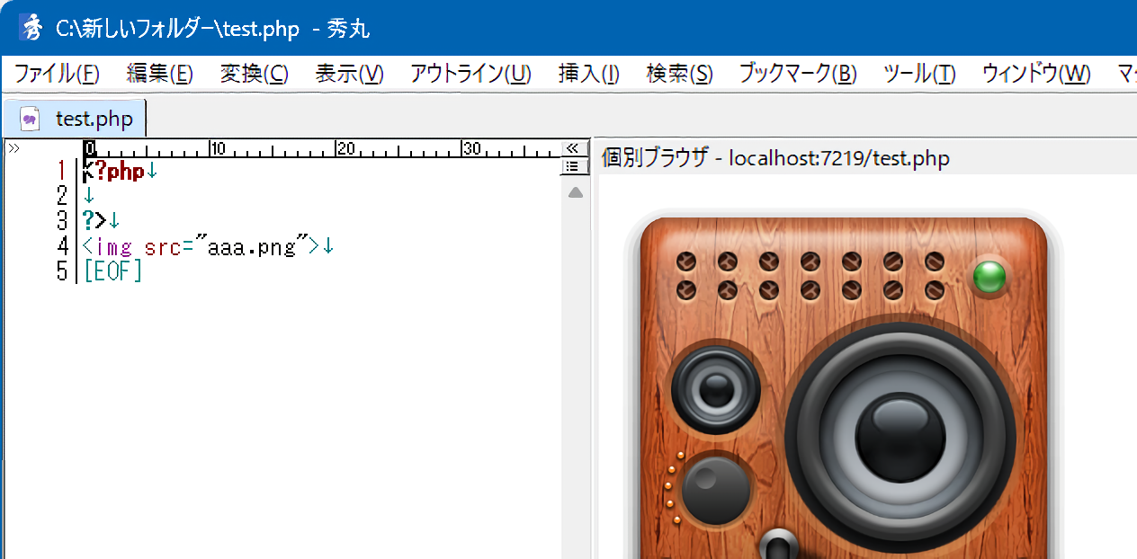This screenshot has height=559, width=1137.
Task: Click the small tweeter speaker in the image
Action: 717,388
